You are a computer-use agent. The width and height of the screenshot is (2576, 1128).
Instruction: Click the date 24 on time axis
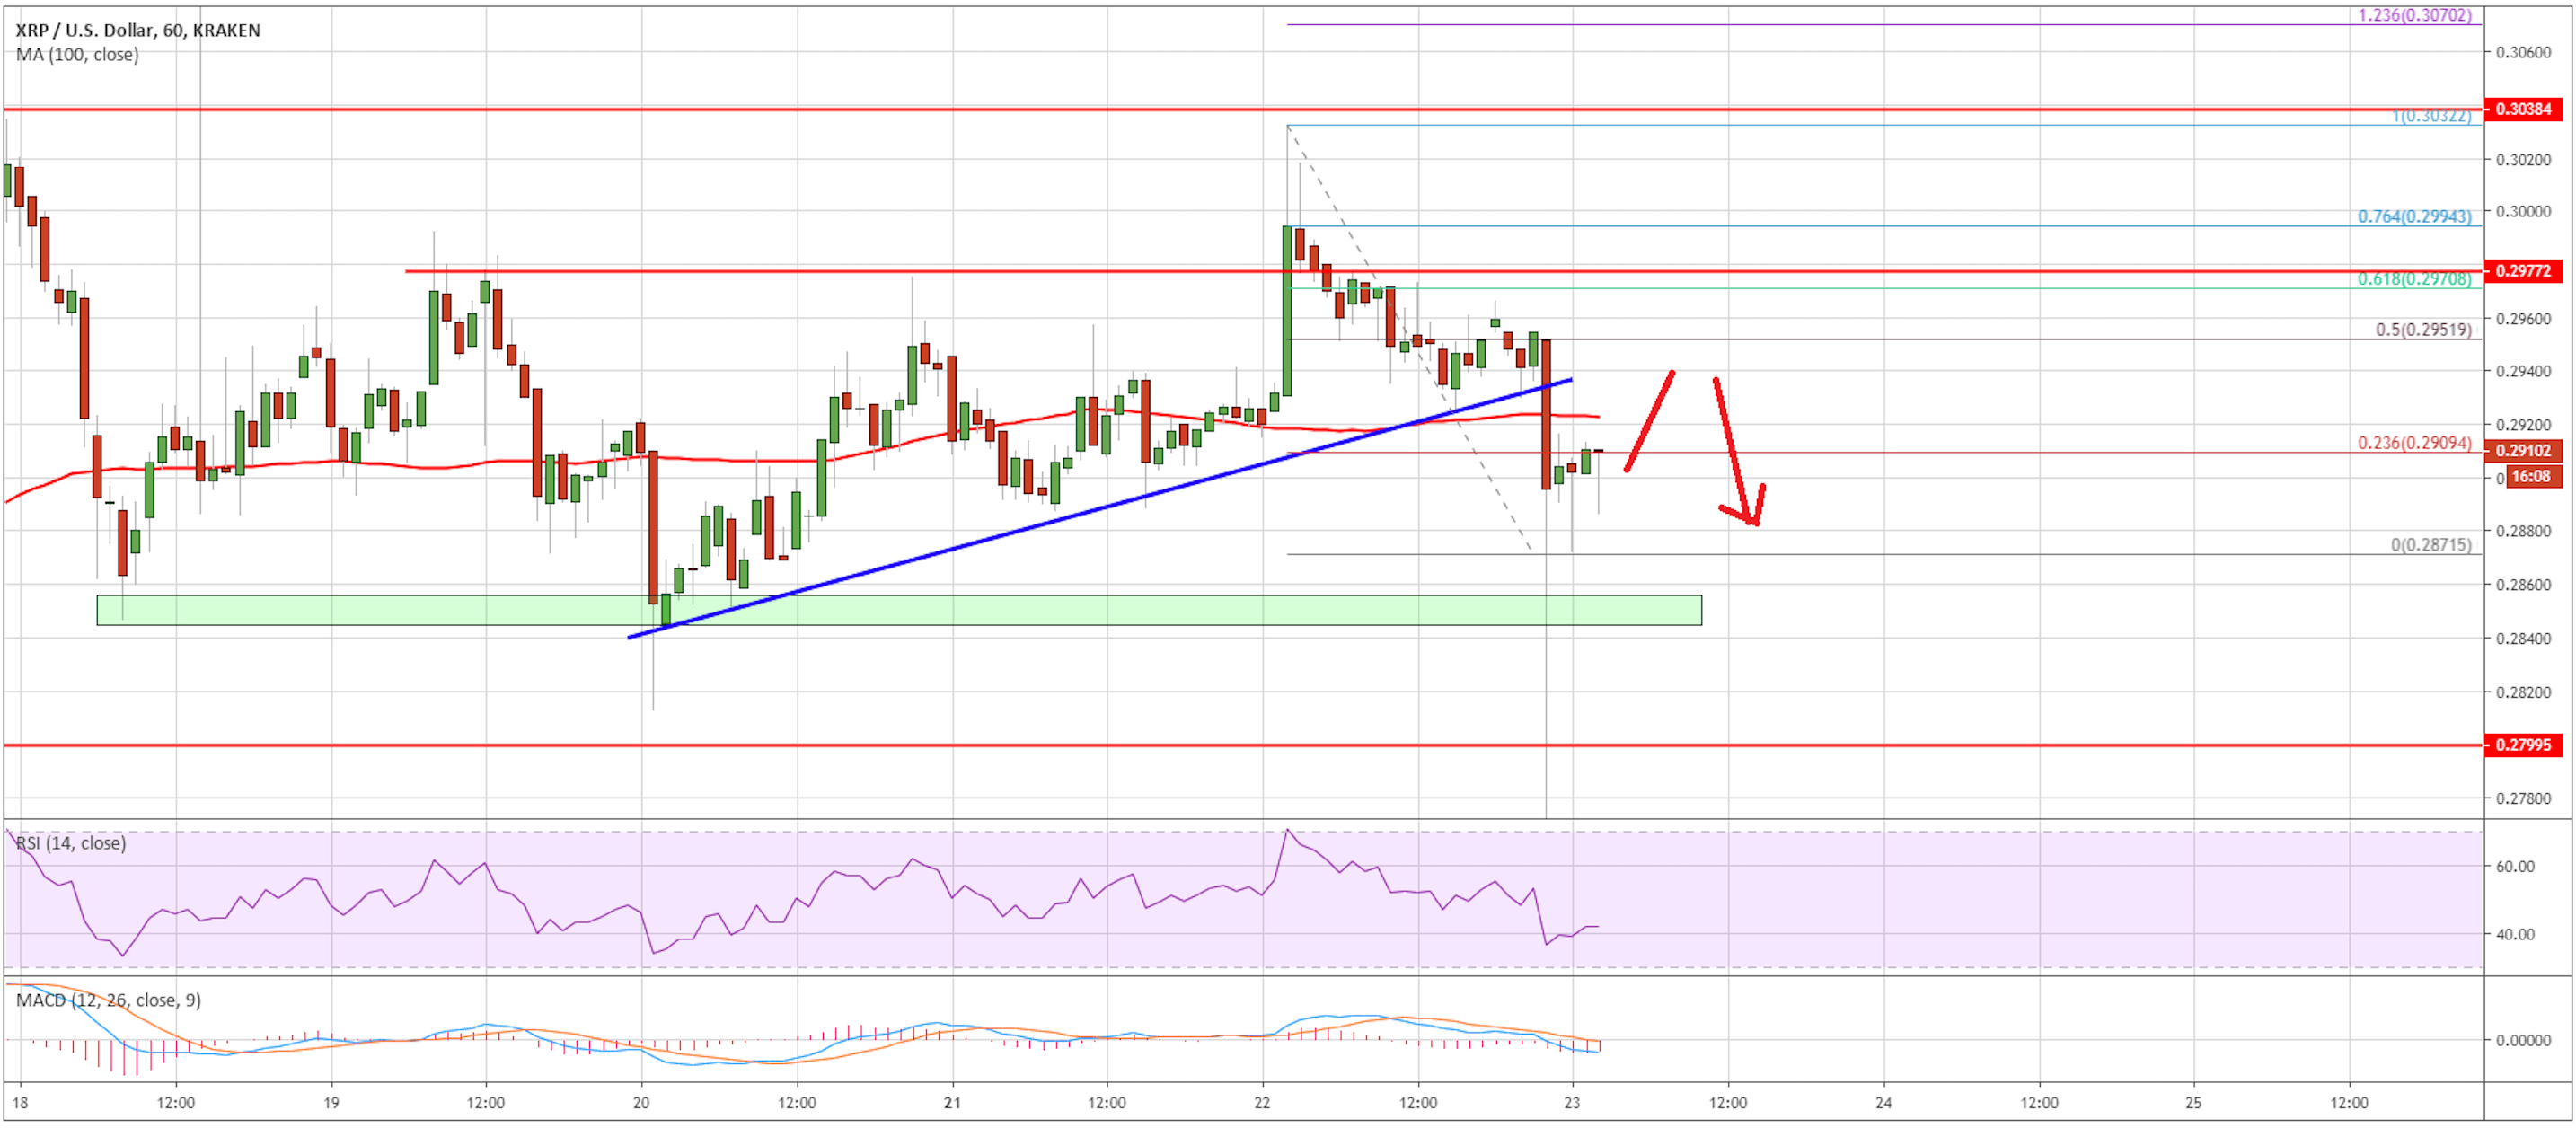point(1883,1103)
